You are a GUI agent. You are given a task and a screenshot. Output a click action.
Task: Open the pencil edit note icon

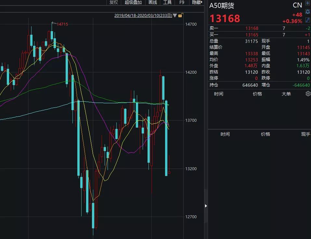click(307, 20)
